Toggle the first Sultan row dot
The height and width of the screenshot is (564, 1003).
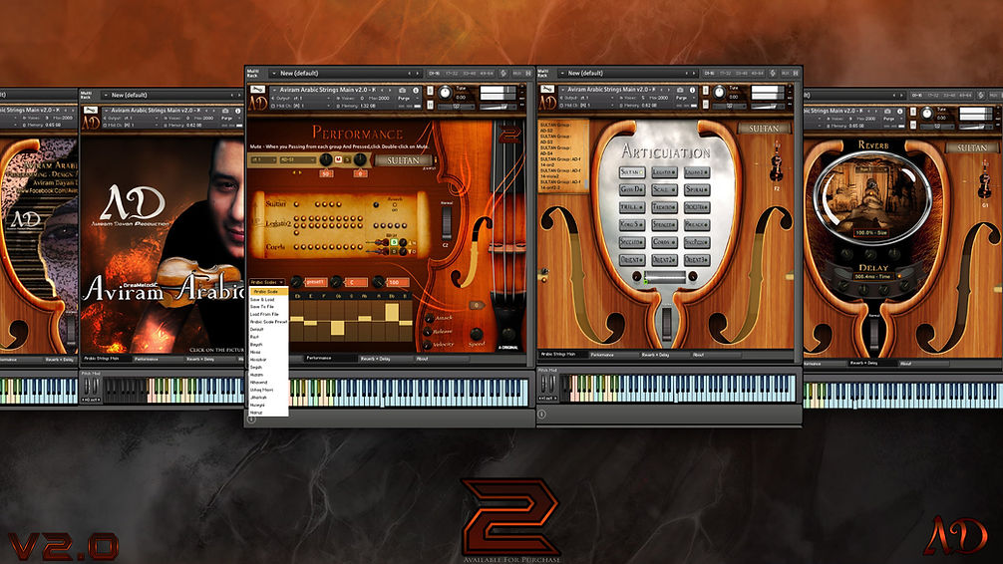pos(296,204)
